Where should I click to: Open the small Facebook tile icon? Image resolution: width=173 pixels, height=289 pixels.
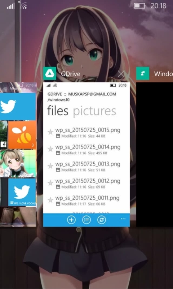[4, 145]
